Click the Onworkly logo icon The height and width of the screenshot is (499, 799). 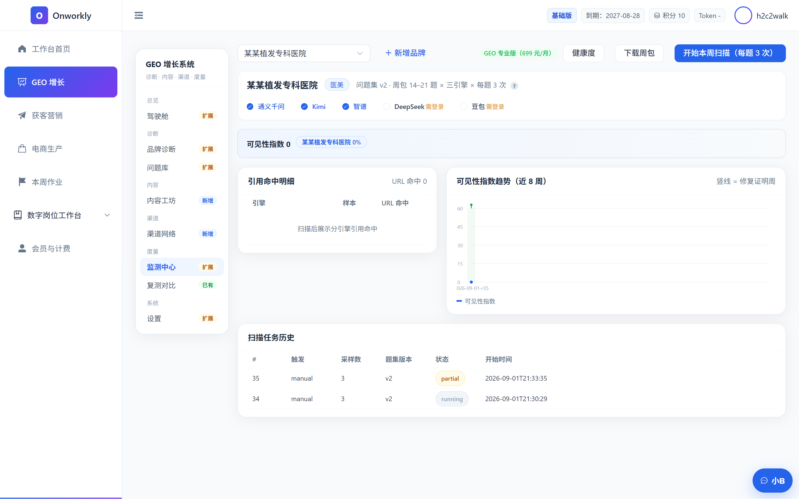coord(39,16)
